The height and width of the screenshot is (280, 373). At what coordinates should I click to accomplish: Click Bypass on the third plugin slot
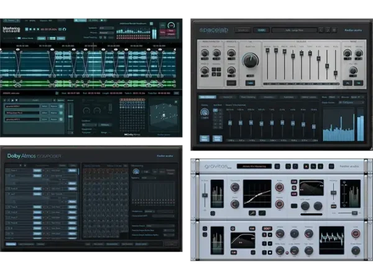[53, 119]
